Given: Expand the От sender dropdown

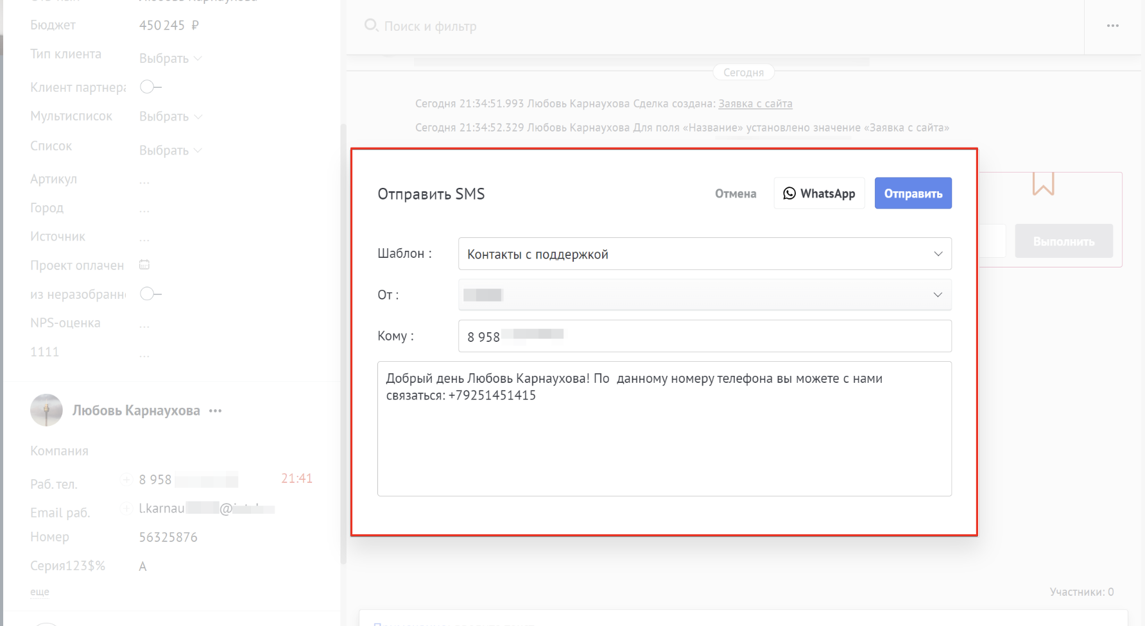Looking at the screenshot, I should click(705, 295).
